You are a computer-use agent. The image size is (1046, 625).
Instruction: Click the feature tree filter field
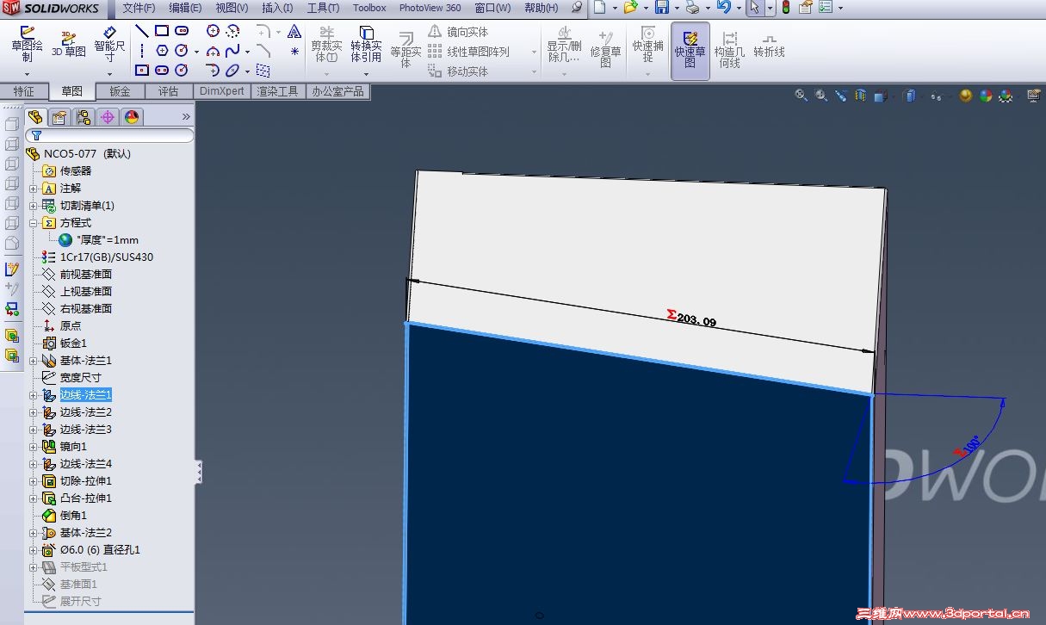click(x=109, y=135)
